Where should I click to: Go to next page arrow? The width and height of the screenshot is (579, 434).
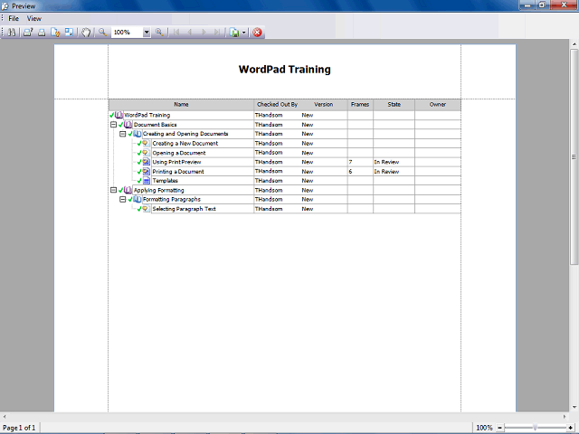pos(204,33)
